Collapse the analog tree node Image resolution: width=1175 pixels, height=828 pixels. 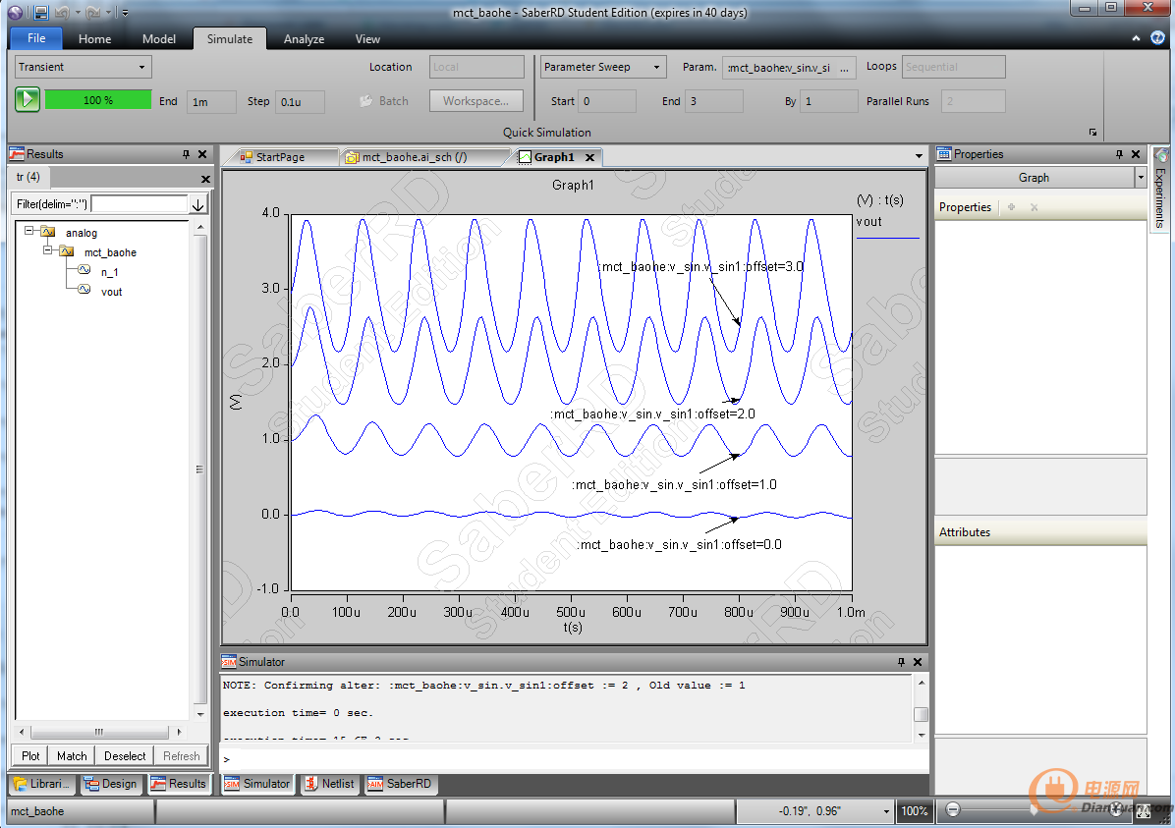tap(29, 231)
